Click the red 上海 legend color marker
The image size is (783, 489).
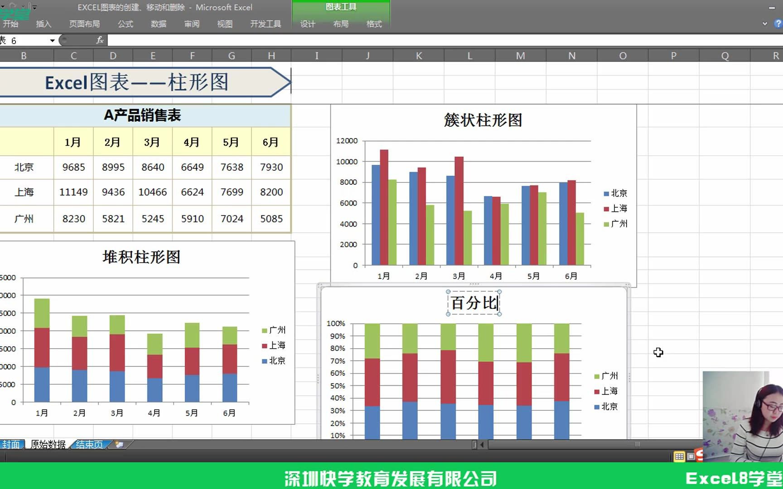click(606, 208)
